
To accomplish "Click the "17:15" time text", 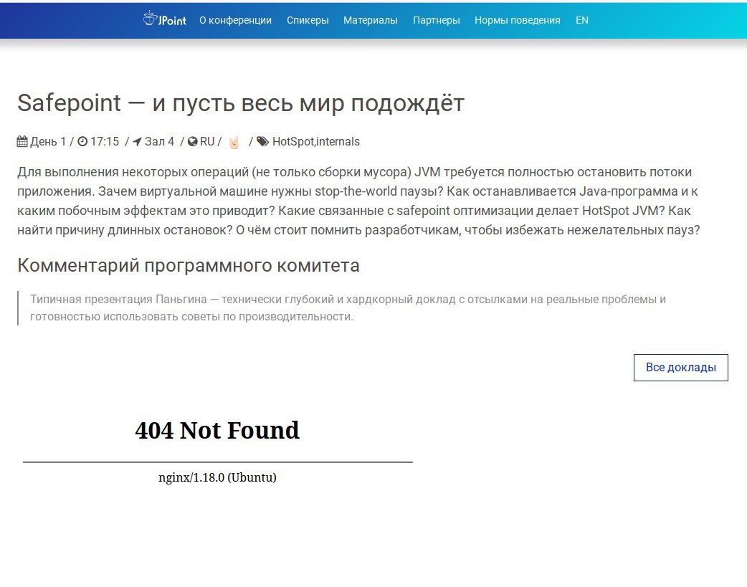I will [105, 141].
